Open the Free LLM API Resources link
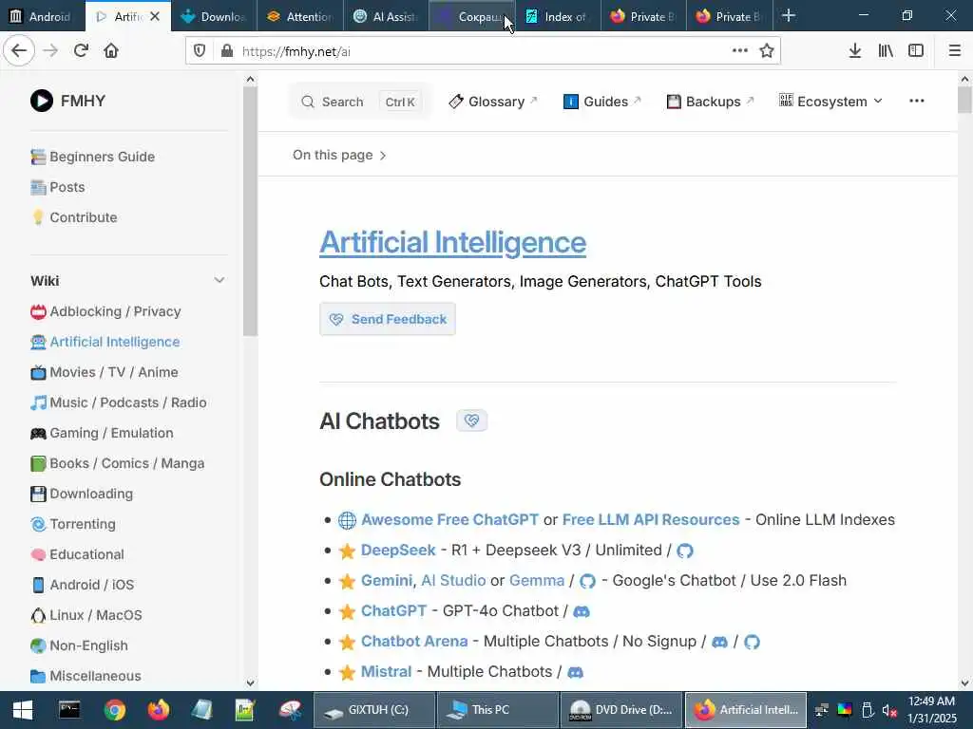973x729 pixels. 651,519
